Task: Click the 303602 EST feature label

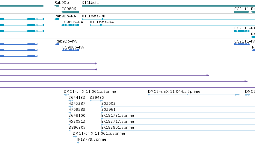Action: 108,103
